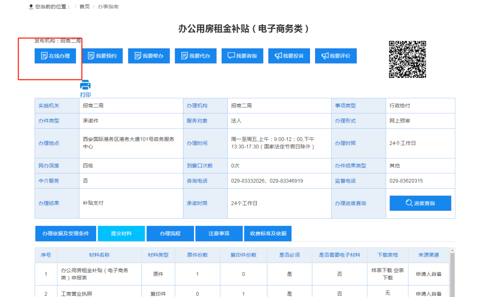The image size is (499, 297).
Task: Choose the 我要代办 button
Action: coord(196,56)
